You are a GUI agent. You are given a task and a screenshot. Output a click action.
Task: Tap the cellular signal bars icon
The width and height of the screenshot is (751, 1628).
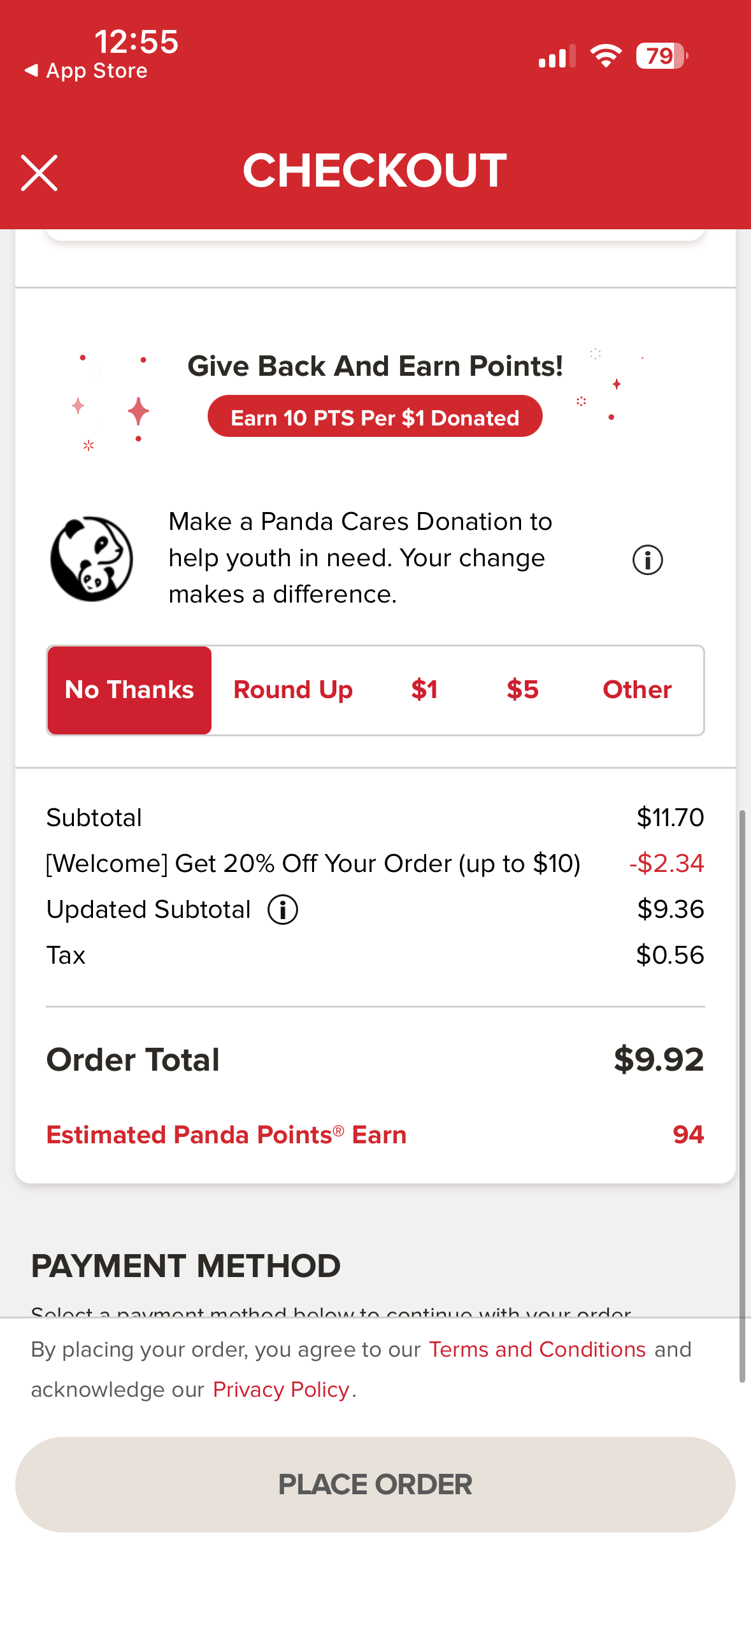(557, 56)
